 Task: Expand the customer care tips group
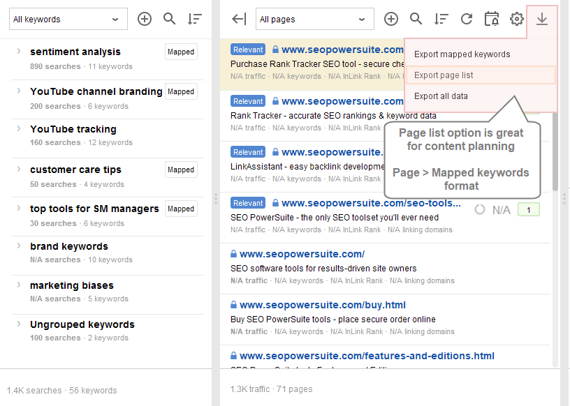pos(19,170)
